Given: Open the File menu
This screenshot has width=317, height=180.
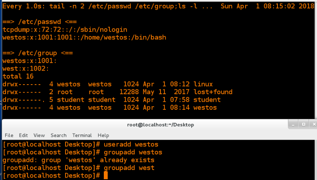Looking at the screenshot, I should [9, 135].
